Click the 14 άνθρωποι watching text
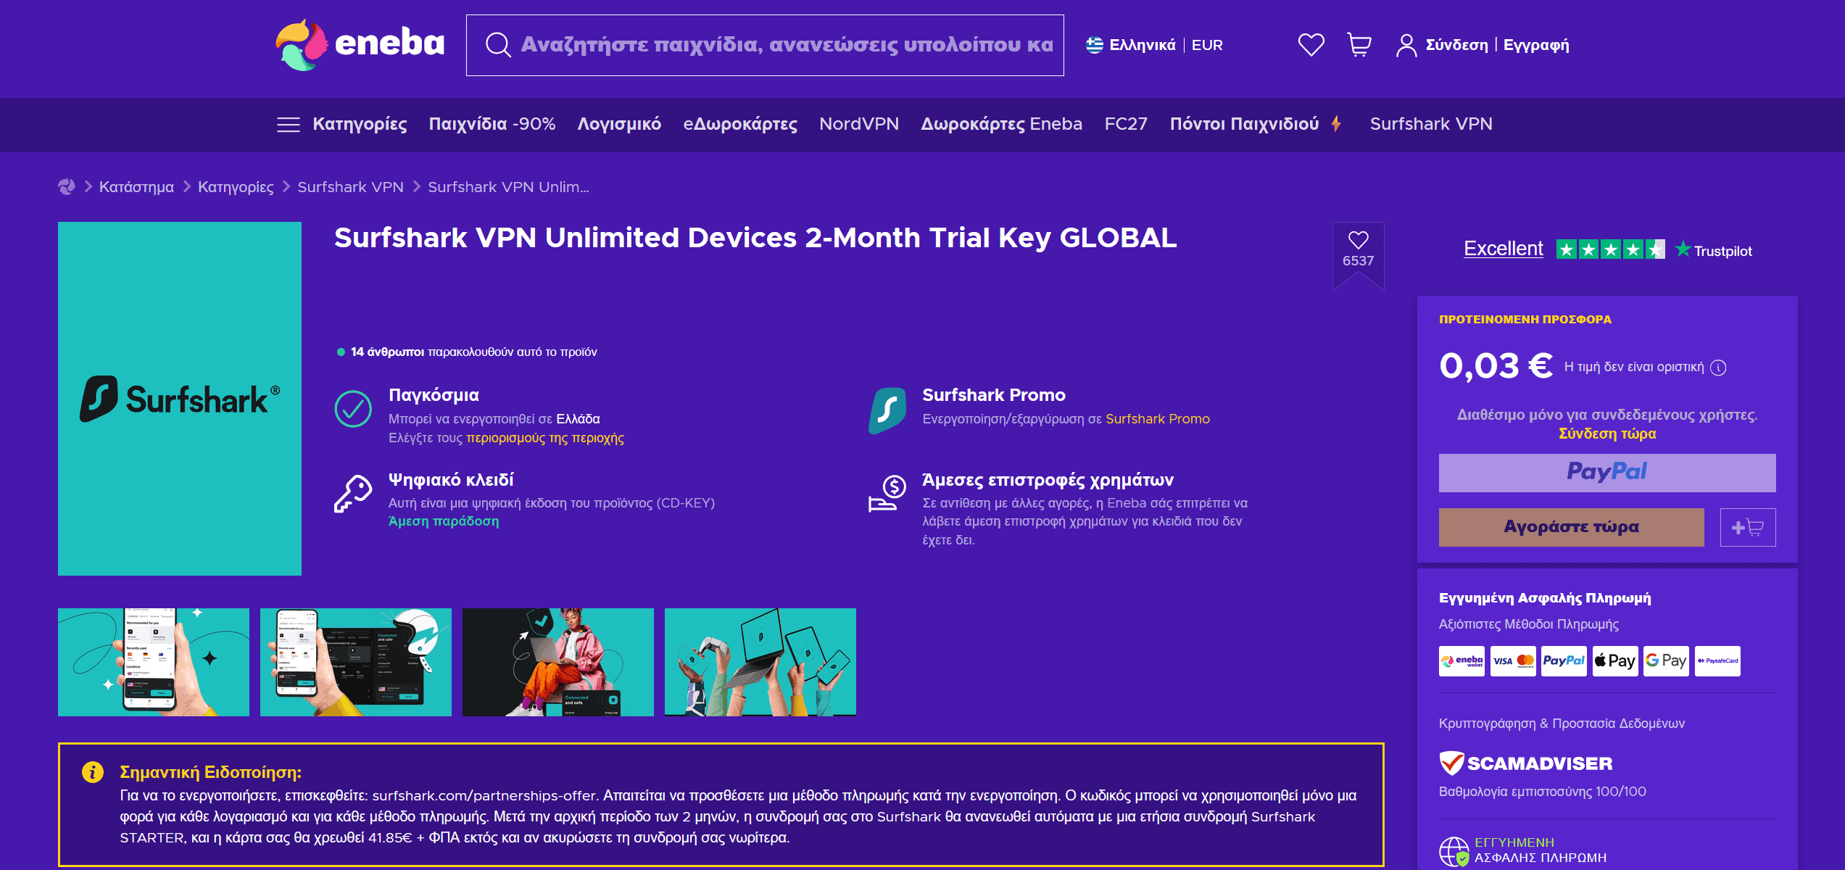Screen dimensions: 1845x870 click(473, 352)
